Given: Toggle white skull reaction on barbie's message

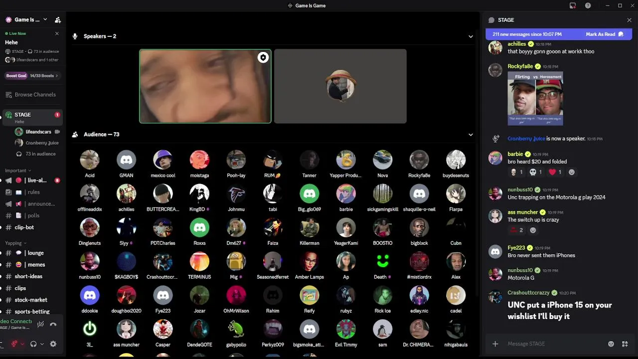Looking at the screenshot, I should (x=536, y=172).
